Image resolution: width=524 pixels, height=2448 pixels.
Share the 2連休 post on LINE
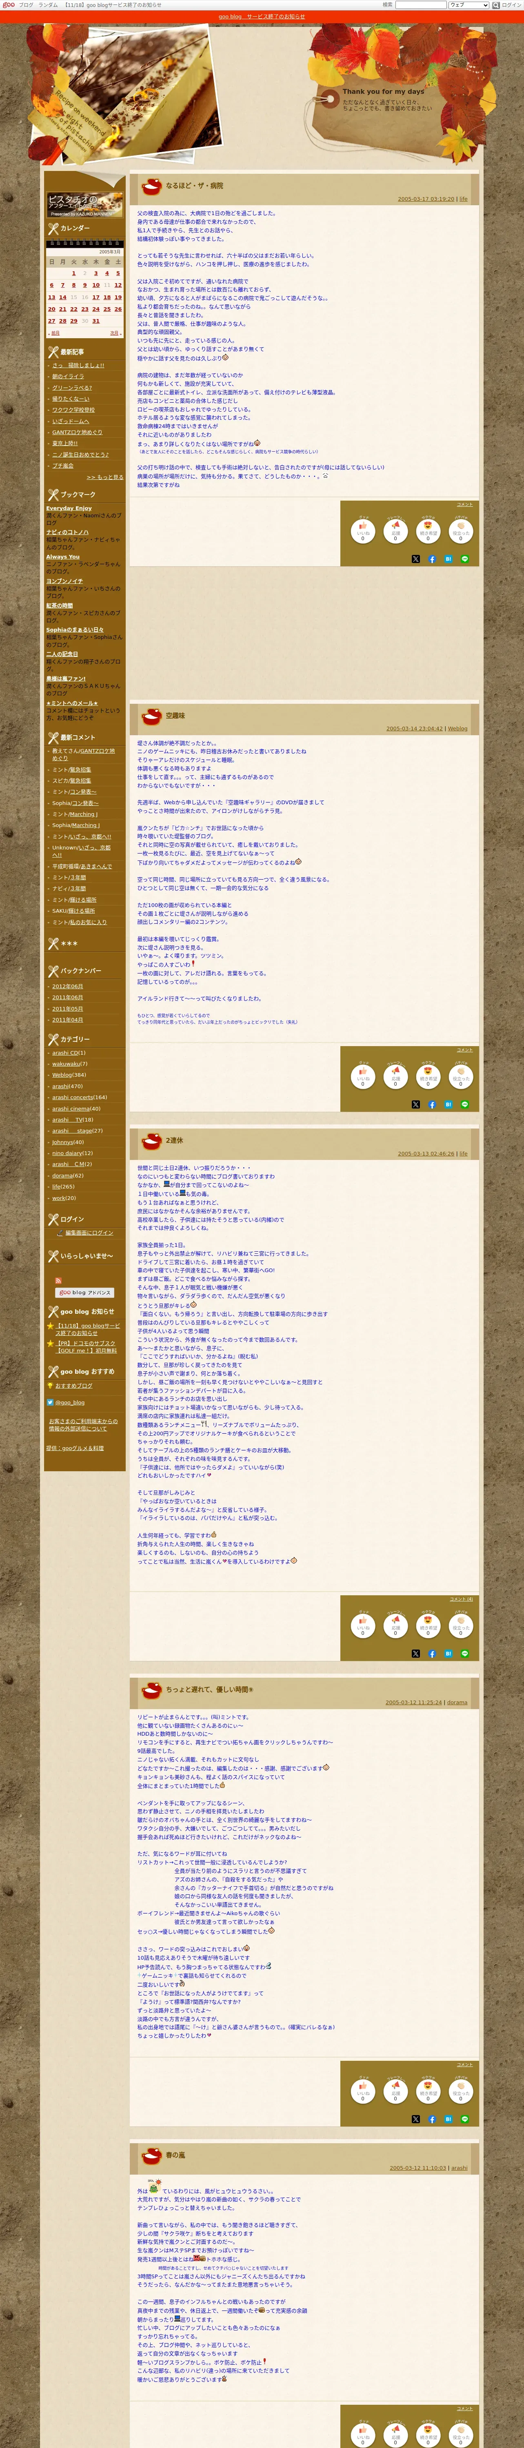click(x=465, y=1654)
